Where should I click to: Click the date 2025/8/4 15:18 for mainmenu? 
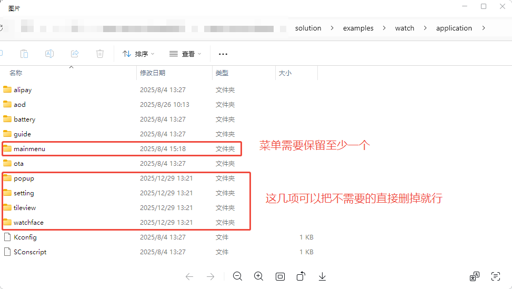click(x=163, y=149)
